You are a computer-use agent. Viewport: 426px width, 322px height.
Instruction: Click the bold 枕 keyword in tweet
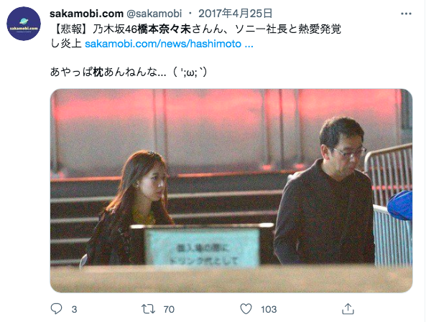pyautogui.click(x=98, y=72)
